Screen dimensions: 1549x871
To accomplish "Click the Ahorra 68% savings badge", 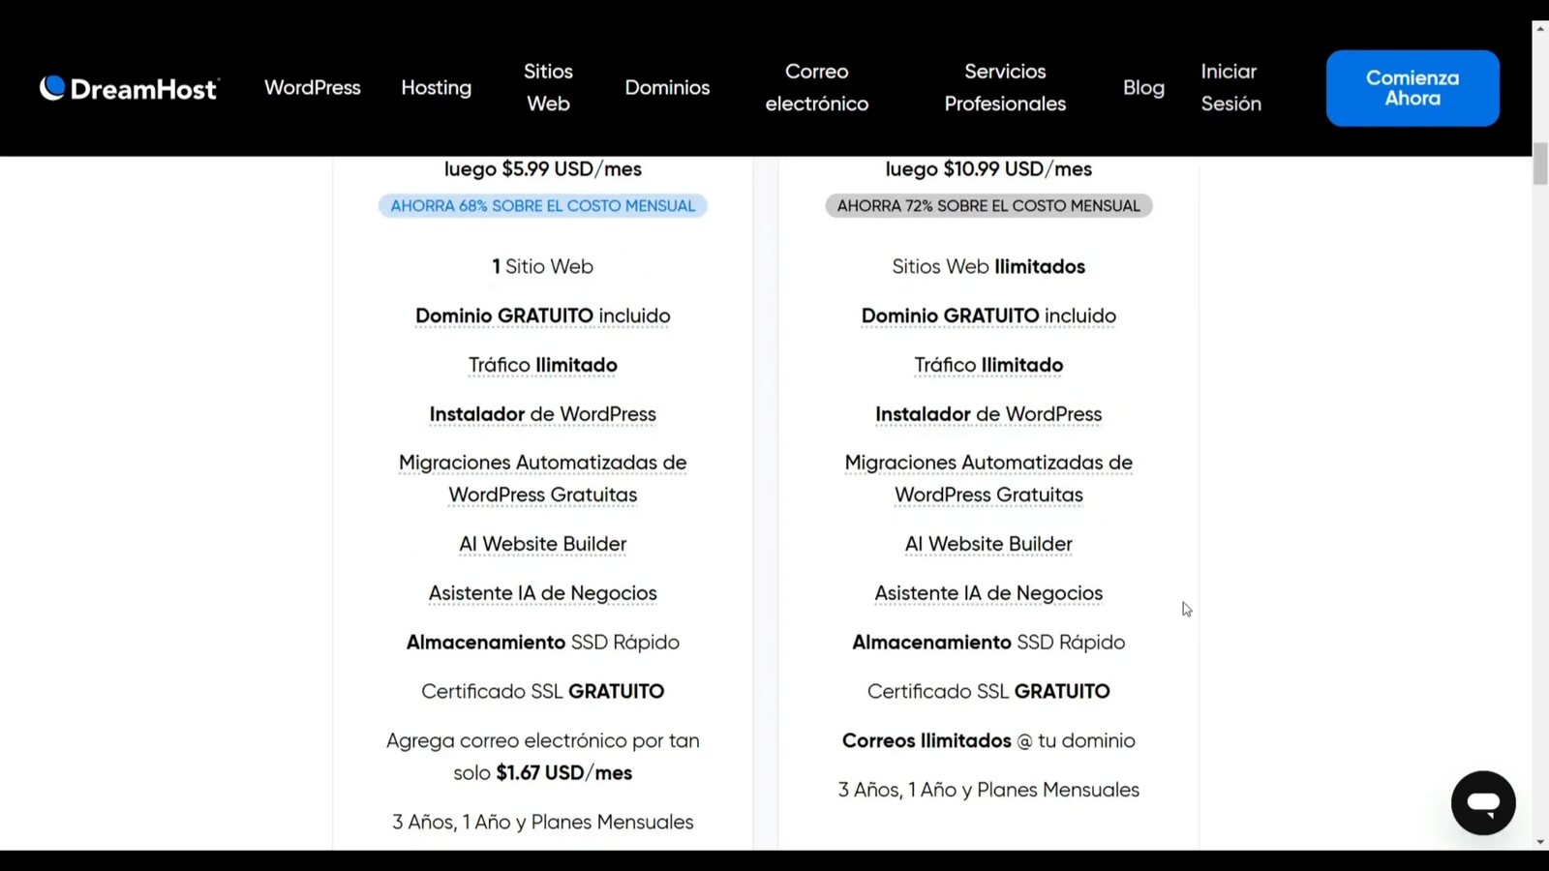I will tap(542, 206).
